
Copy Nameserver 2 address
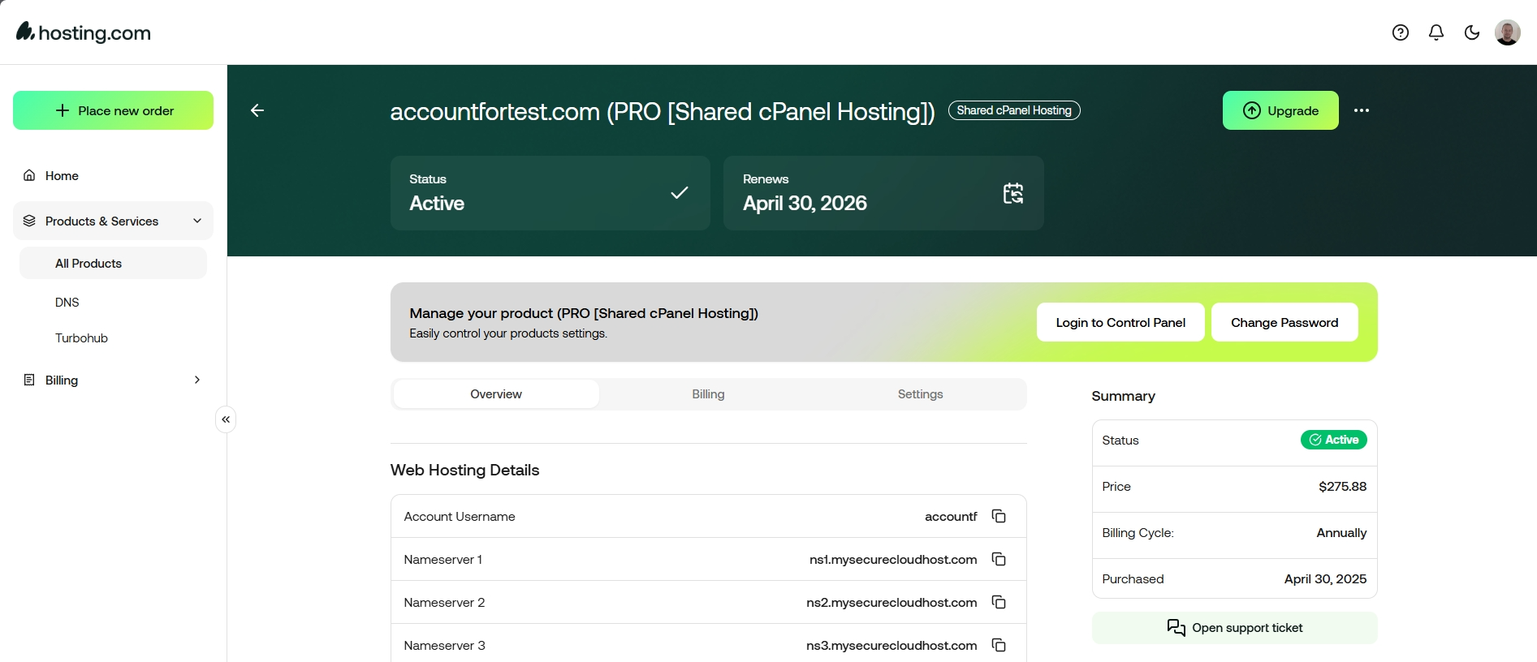(999, 602)
